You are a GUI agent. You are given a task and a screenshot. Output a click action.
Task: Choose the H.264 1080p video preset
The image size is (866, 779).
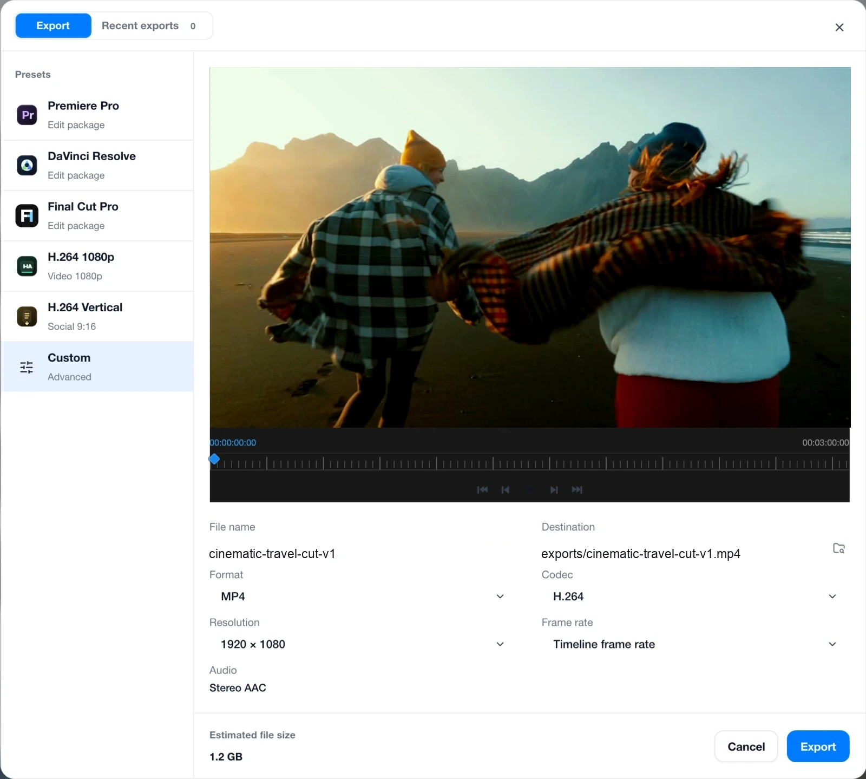pyautogui.click(x=97, y=266)
